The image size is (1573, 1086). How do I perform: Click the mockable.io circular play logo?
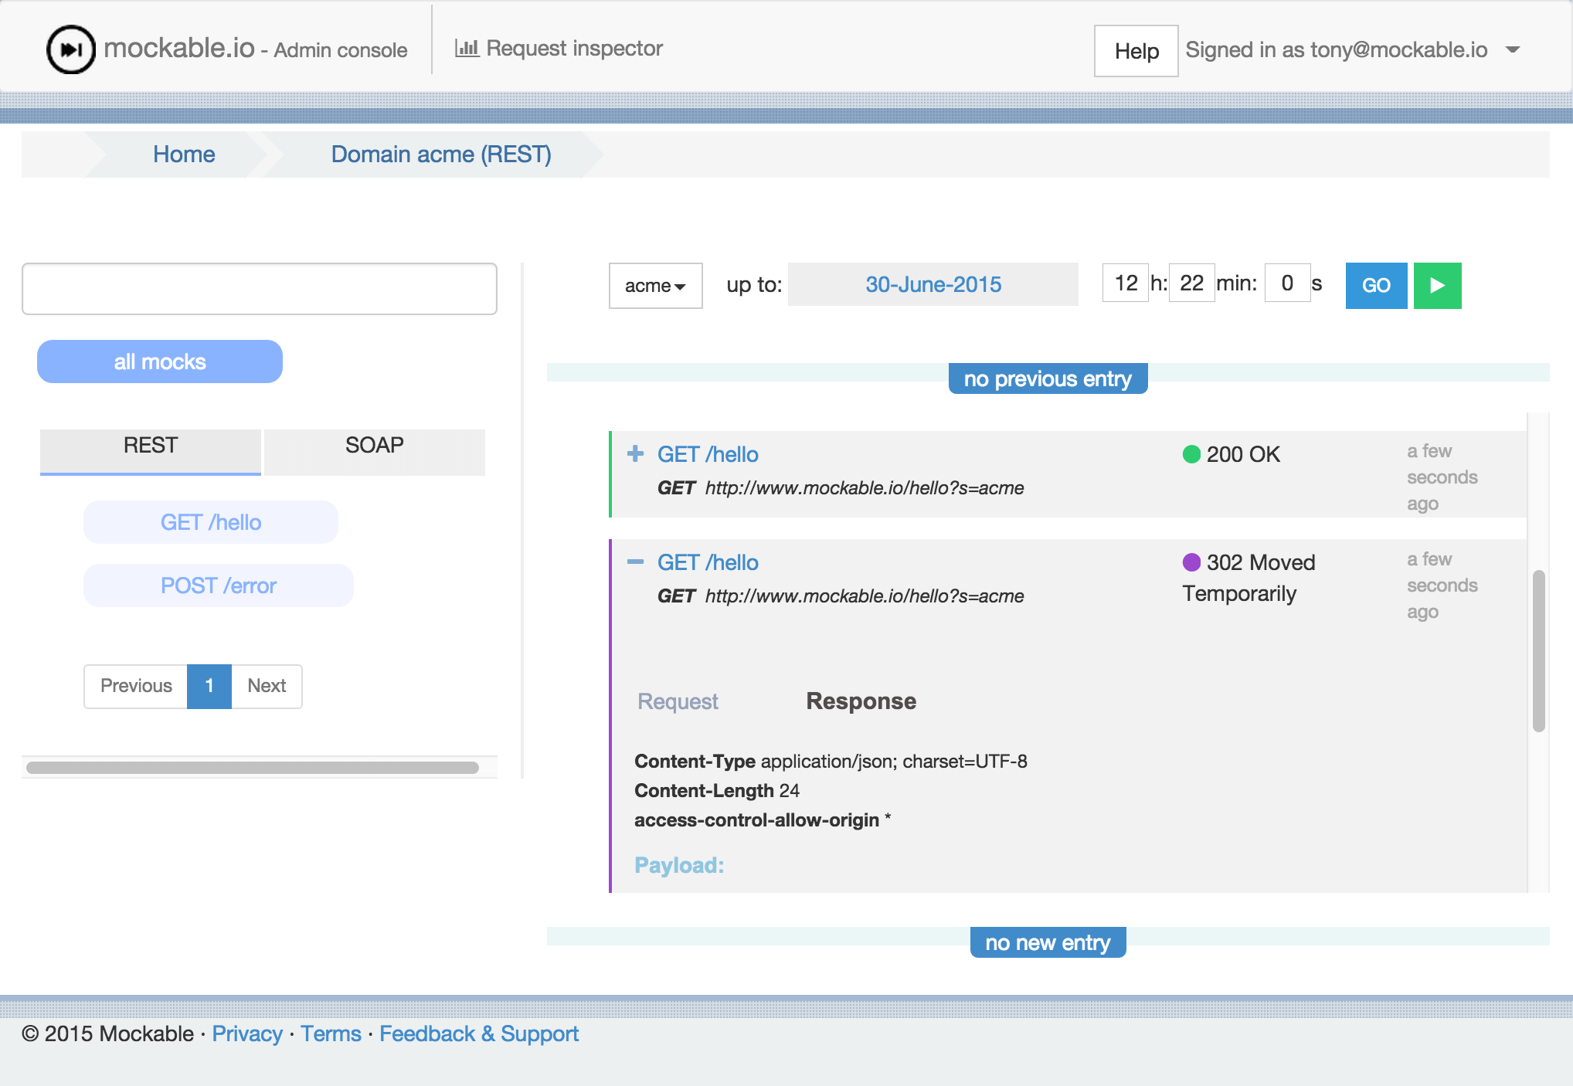coord(70,48)
